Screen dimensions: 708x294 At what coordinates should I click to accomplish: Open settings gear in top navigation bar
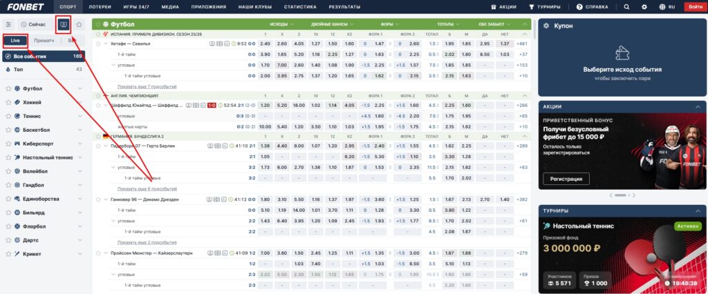coord(644,7)
